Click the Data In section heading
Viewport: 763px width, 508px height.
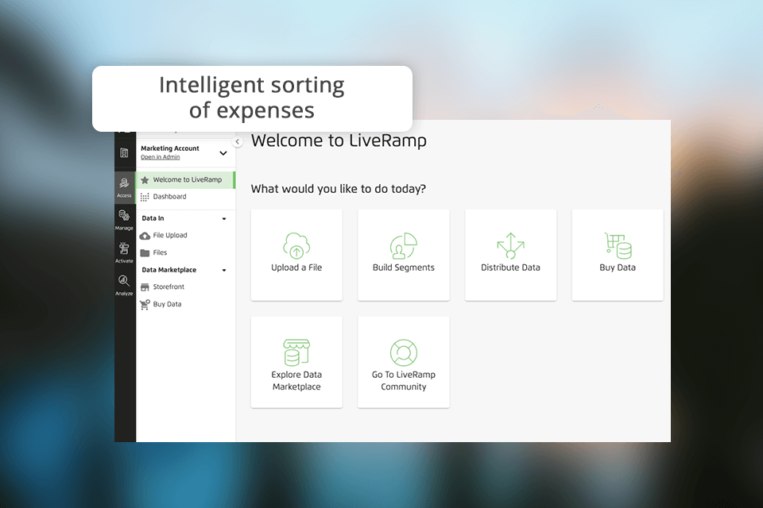tap(153, 218)
